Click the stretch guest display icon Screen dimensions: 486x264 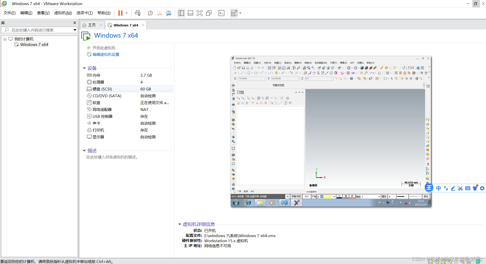(x=234, y=13)
